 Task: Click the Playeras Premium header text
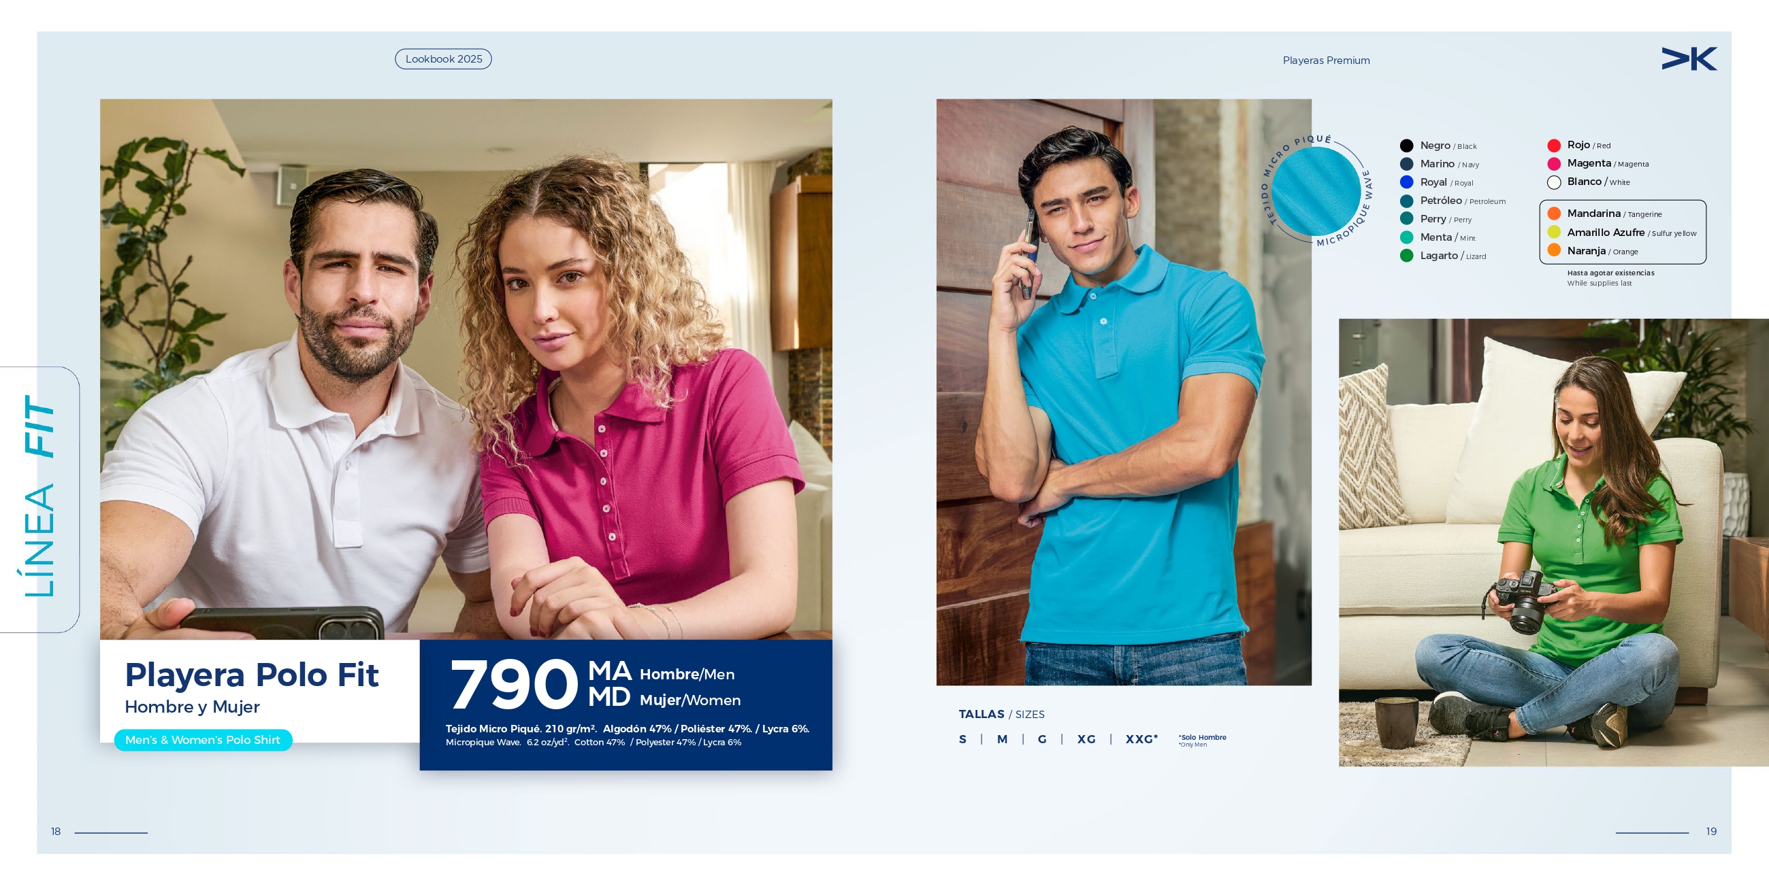[1326, 61]
